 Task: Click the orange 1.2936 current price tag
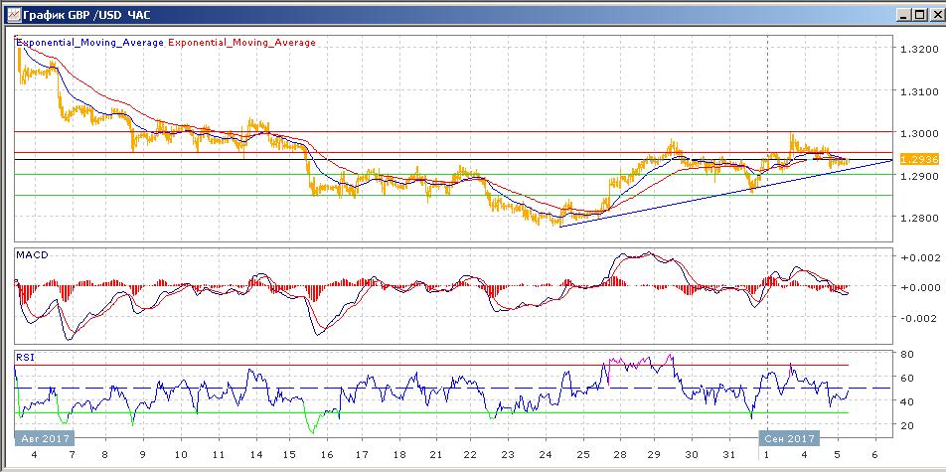[917, 159]
